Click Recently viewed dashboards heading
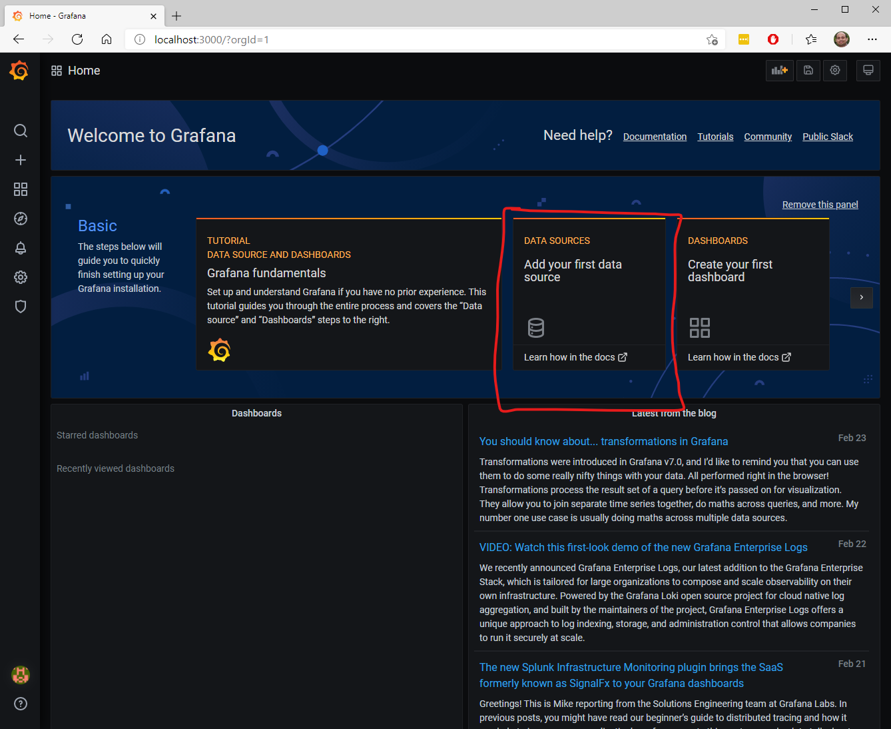891x729 pixels. pos(115,468)
